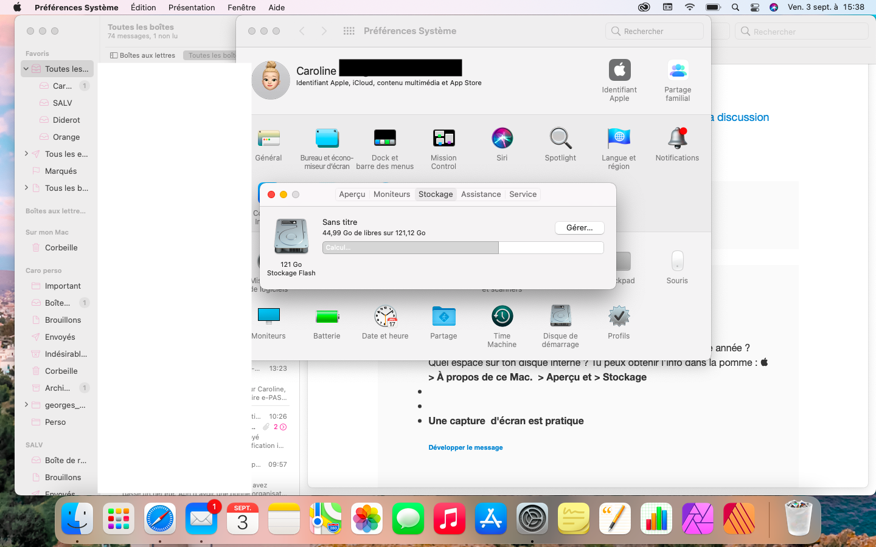The height and width of the screenshot is (547, 876).
Task: Open the Présentation menu
Action: click(192, 7)
